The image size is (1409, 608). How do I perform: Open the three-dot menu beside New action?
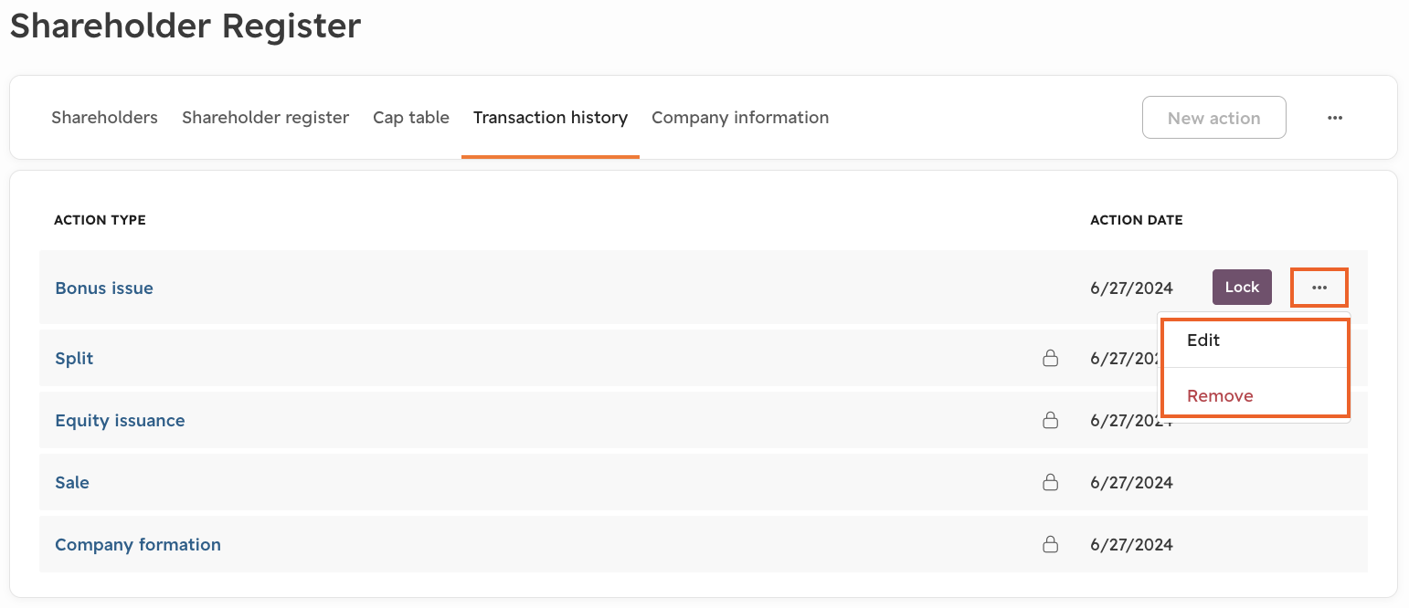point(1335,118)
